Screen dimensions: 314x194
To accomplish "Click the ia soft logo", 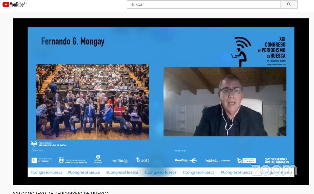I will coord(142,160).
